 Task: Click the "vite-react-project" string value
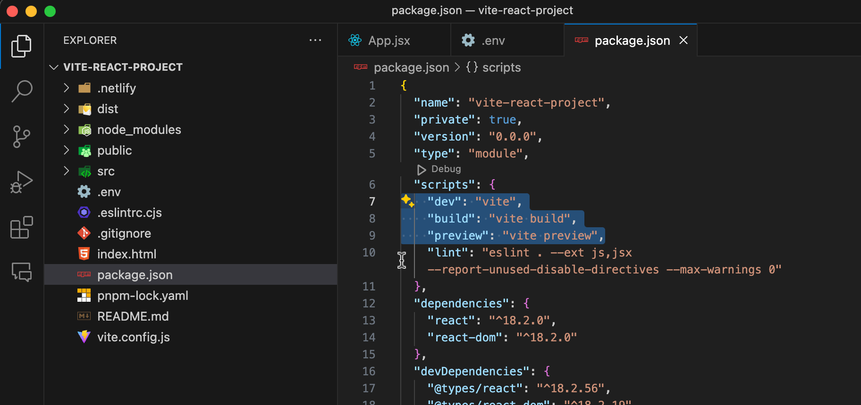point(536,102)
